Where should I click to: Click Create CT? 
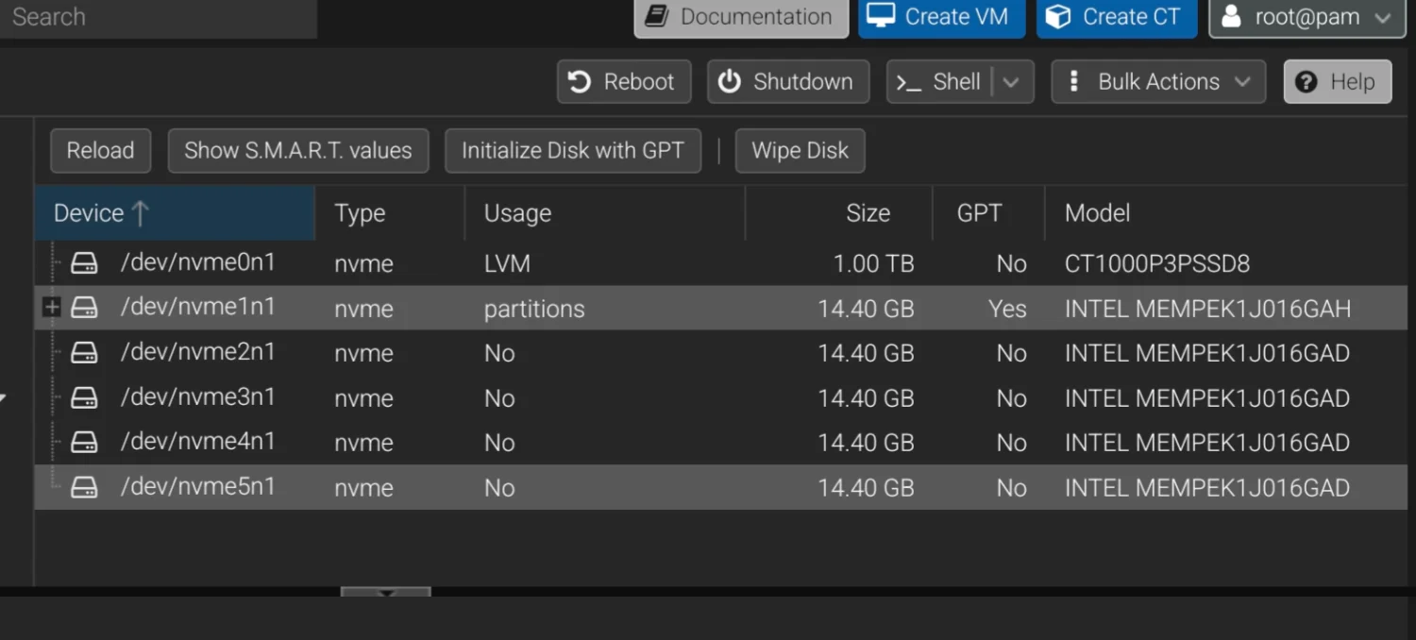[1116, 17]
